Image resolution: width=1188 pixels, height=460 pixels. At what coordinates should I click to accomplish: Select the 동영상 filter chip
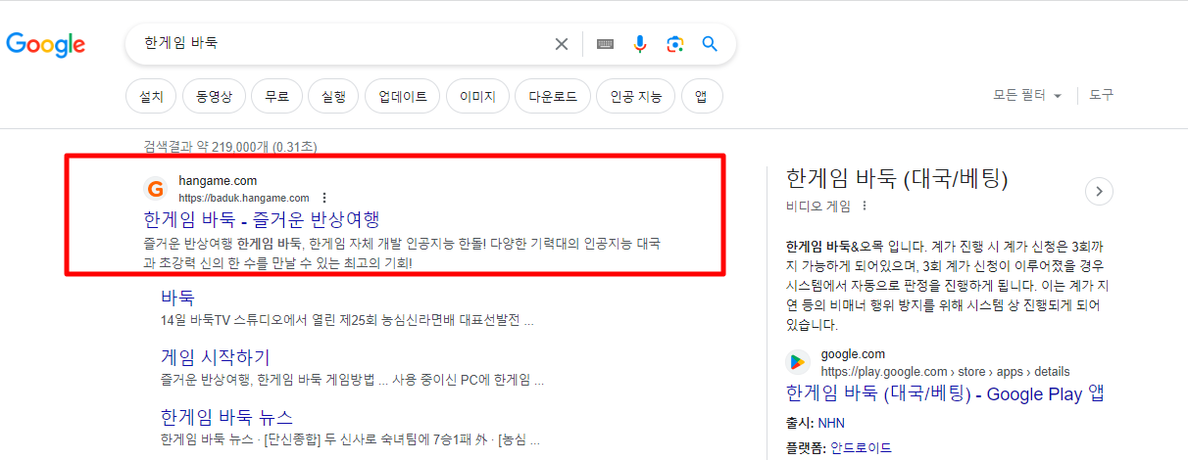click(x=214, y=97)
